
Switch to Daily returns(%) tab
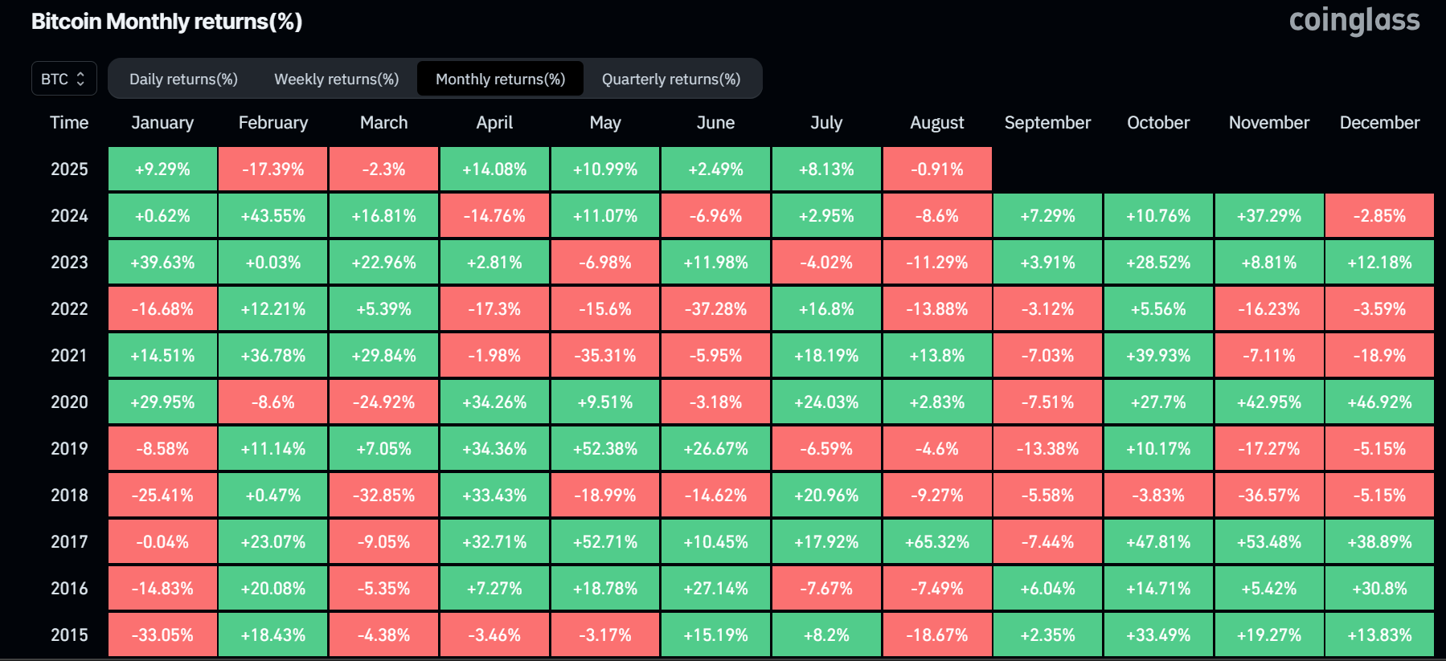(x=183, y=79)
